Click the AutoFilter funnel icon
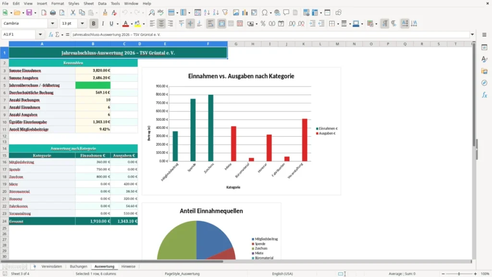Image resolution: width=492 pixels, height=277 pixels. pos(225,13)
